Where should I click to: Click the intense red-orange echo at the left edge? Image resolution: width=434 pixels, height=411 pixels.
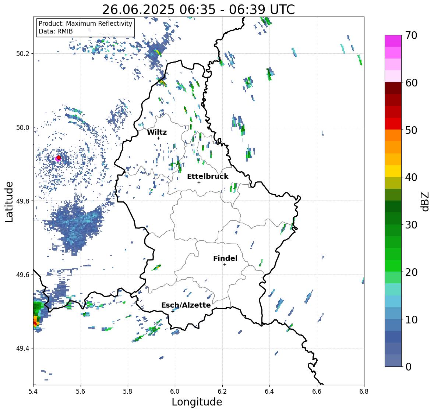click(x=36, y=321)
